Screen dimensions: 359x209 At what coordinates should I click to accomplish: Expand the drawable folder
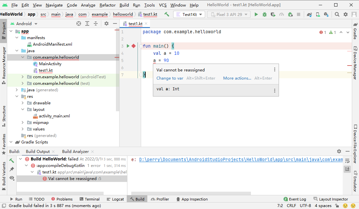(23, 103)
